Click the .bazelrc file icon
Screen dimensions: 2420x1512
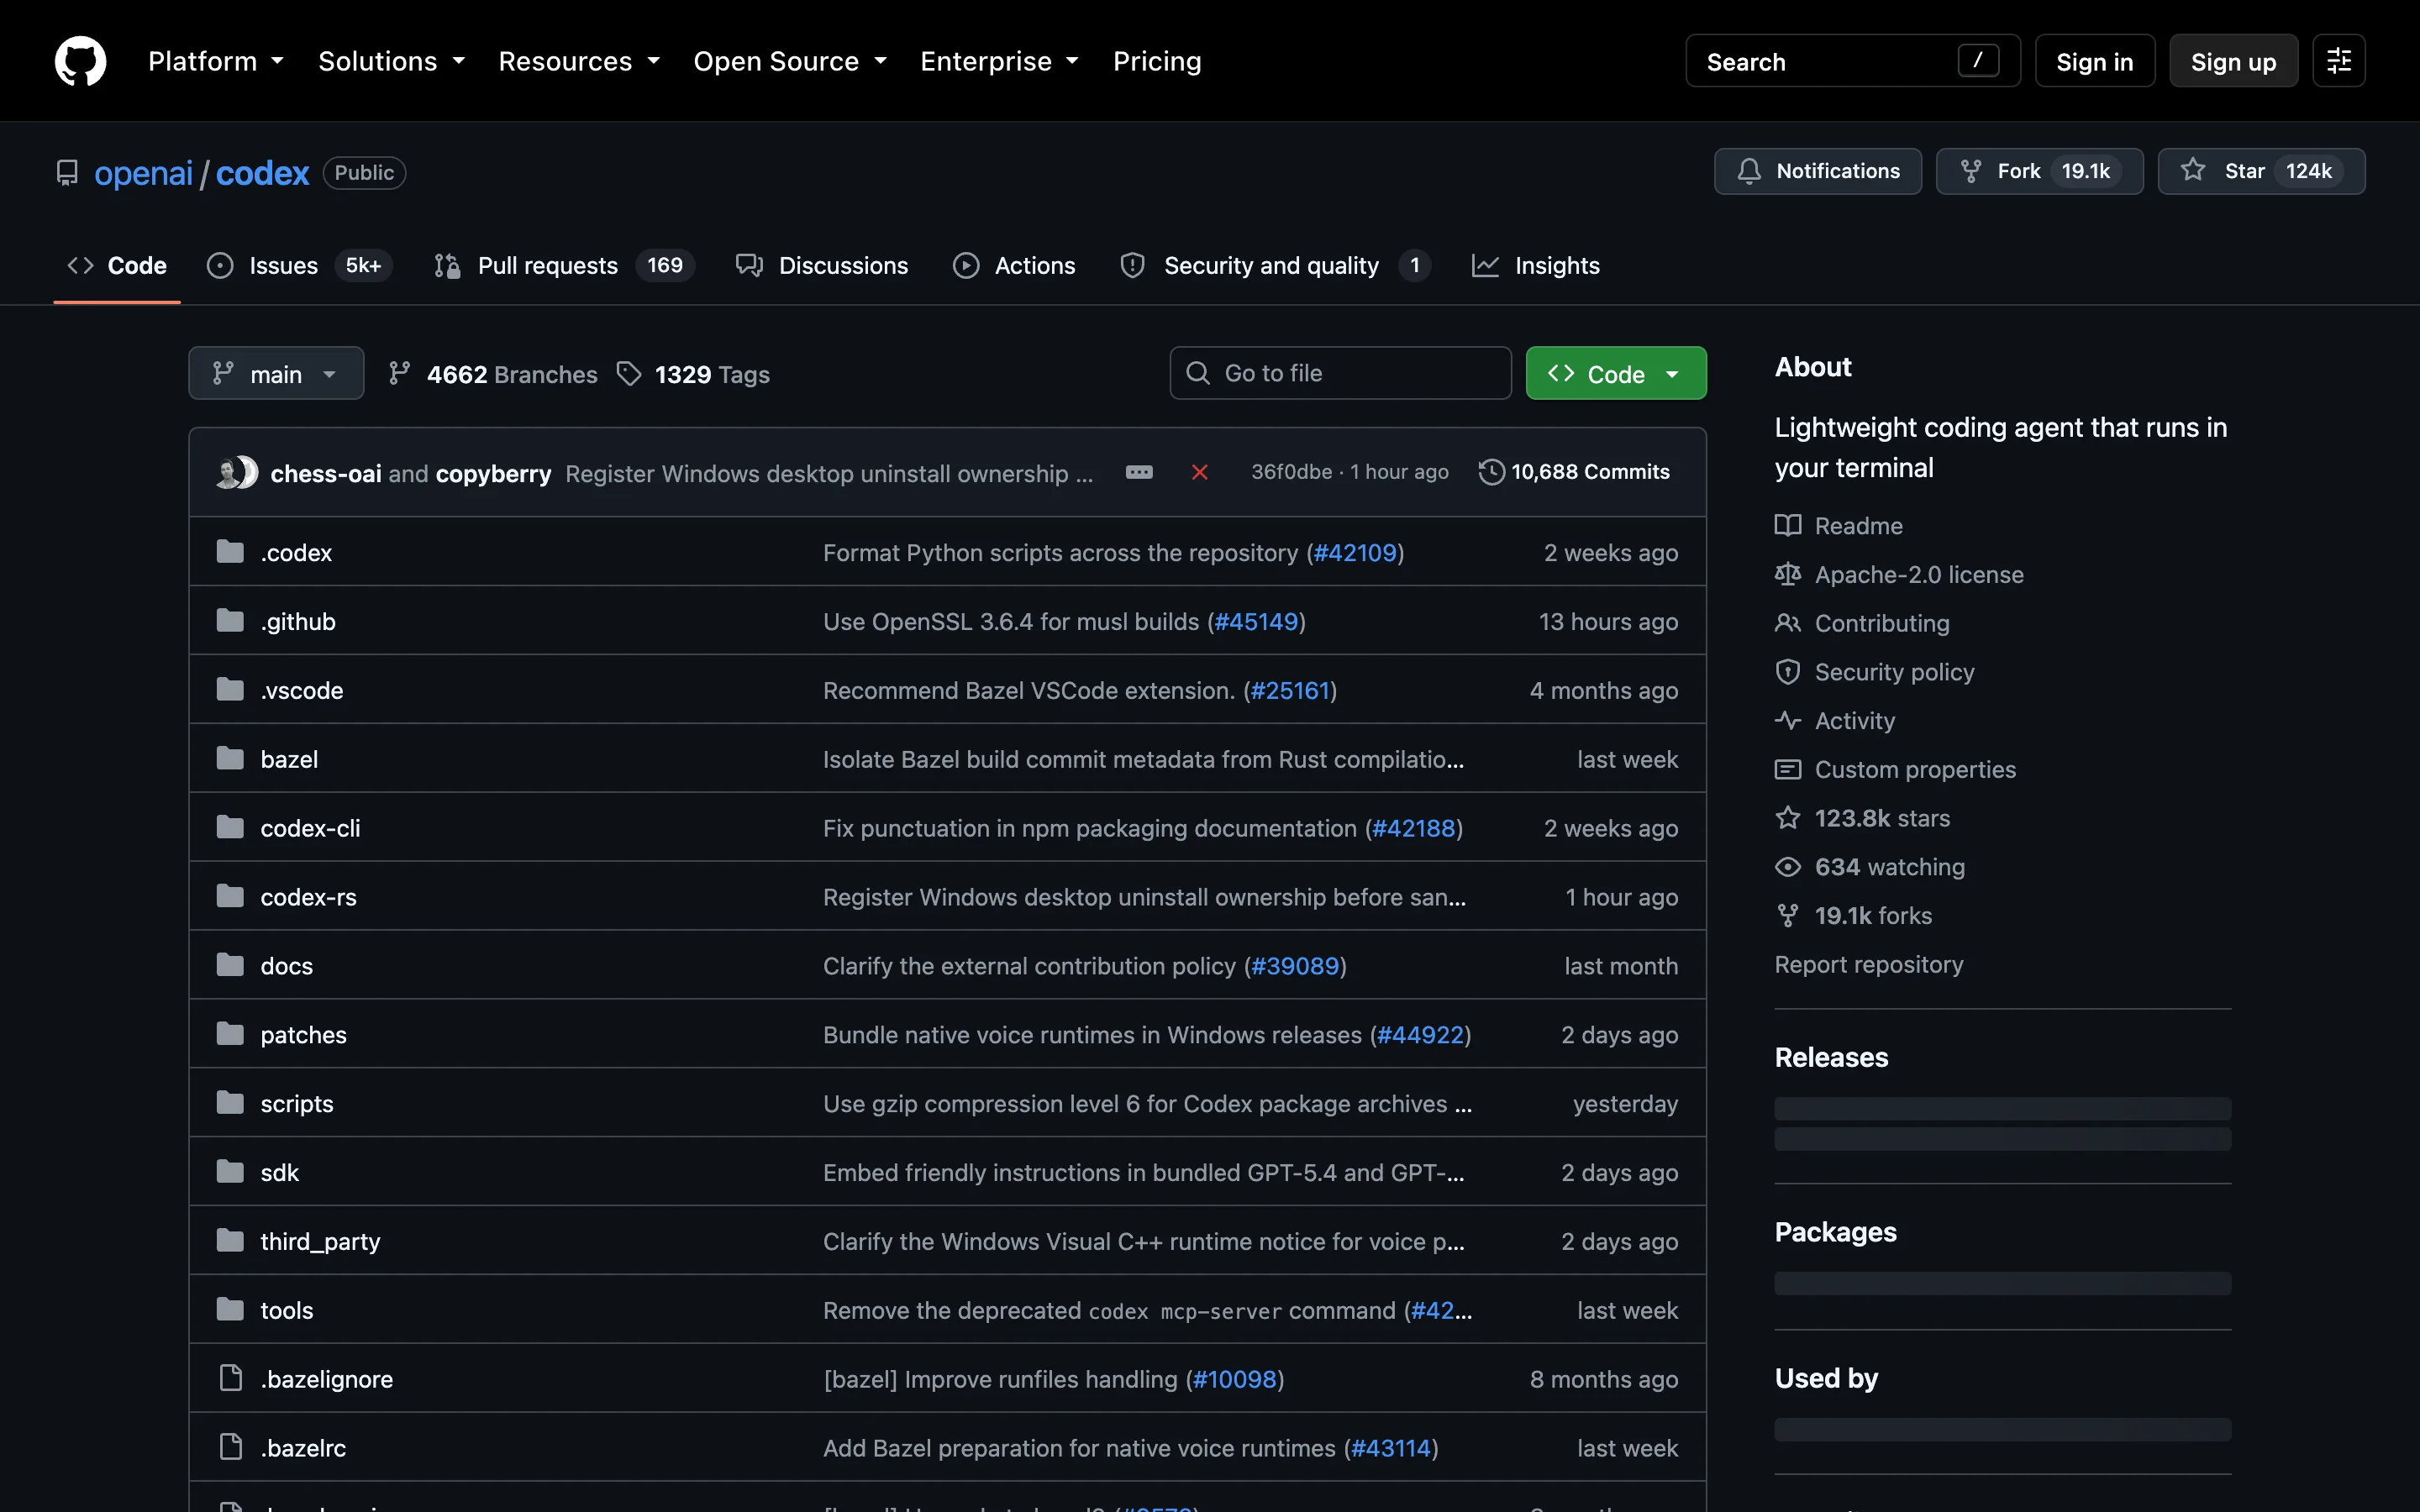[x=230, y=1447]
